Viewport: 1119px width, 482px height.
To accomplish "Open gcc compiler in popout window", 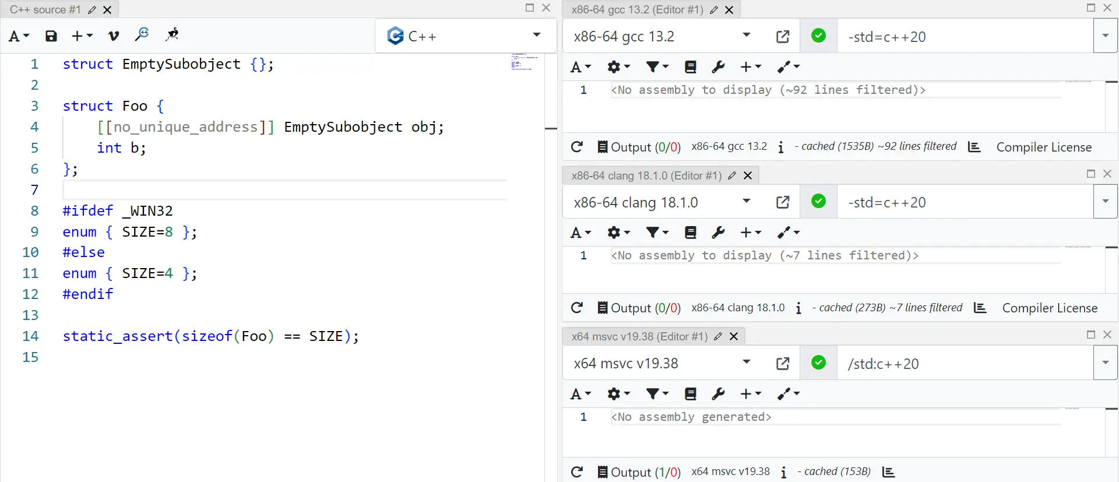I will click(x=783, y=37).
